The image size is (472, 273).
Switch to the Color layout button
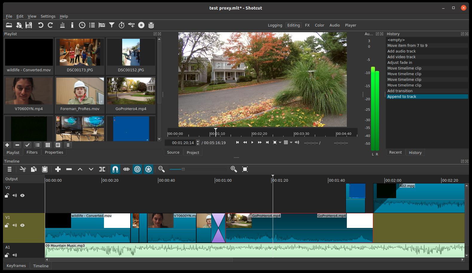[x=319, y=25]
